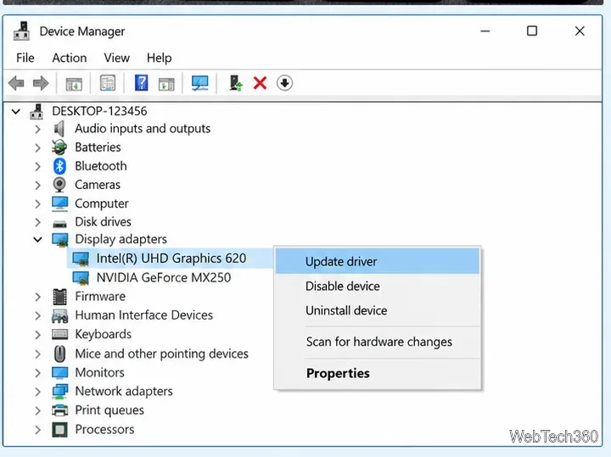The height and width of the screenshot is (457, 611).
Task: Click the Human Interface Devices label
Action: pyautogui.click(x=143, y=315)
